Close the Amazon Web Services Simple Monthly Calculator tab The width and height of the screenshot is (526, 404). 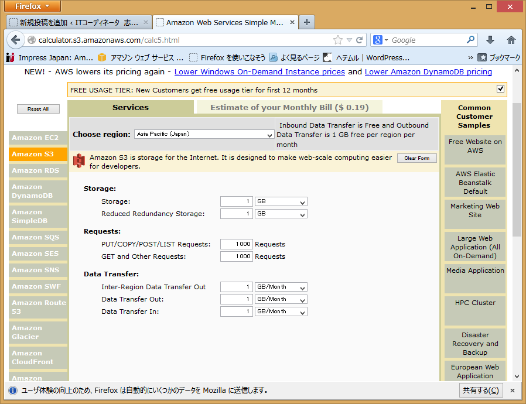point(292,22)
